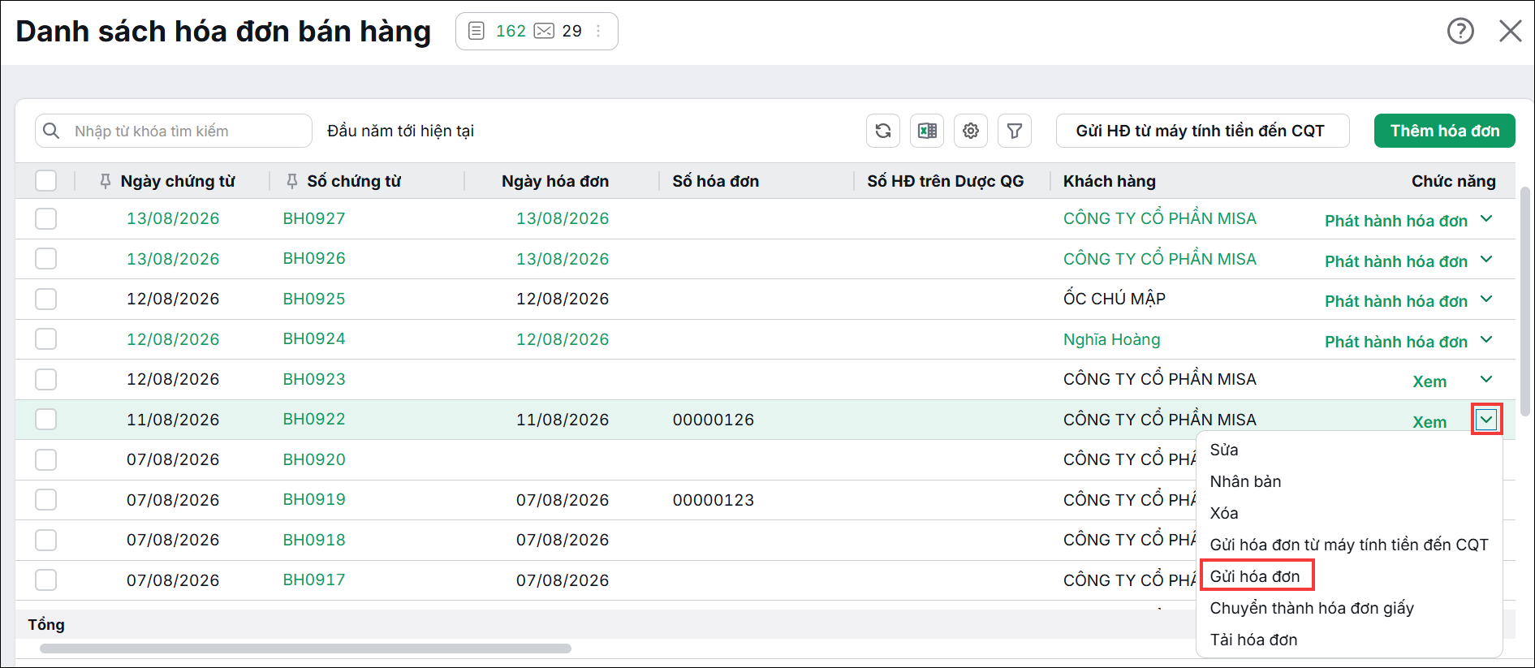Expand actions dropdown for BH0926

click(x=1486, y=259)
